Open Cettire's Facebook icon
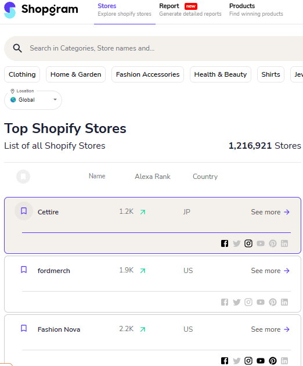Image resolution: width=303 pixels, height=366 pixels. click(225, 243)
